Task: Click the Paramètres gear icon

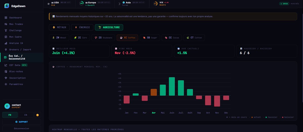Action: coord(6,84)
